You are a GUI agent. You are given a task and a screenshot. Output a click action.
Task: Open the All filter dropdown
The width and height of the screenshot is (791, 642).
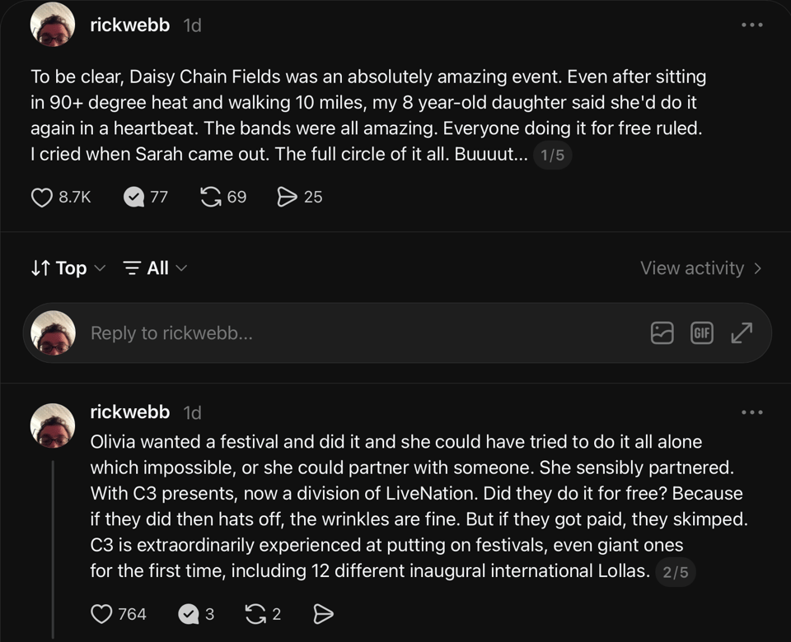tap(155, 268)
